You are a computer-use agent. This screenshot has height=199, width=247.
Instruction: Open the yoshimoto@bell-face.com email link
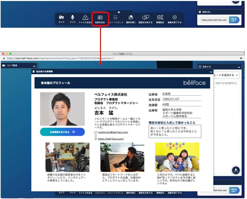pos(113,132)
